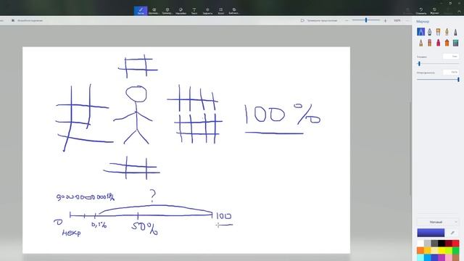Choose the cream color swatch
Image resolution: width=464 pixels, height=261 pixels.
click(434, 251)
